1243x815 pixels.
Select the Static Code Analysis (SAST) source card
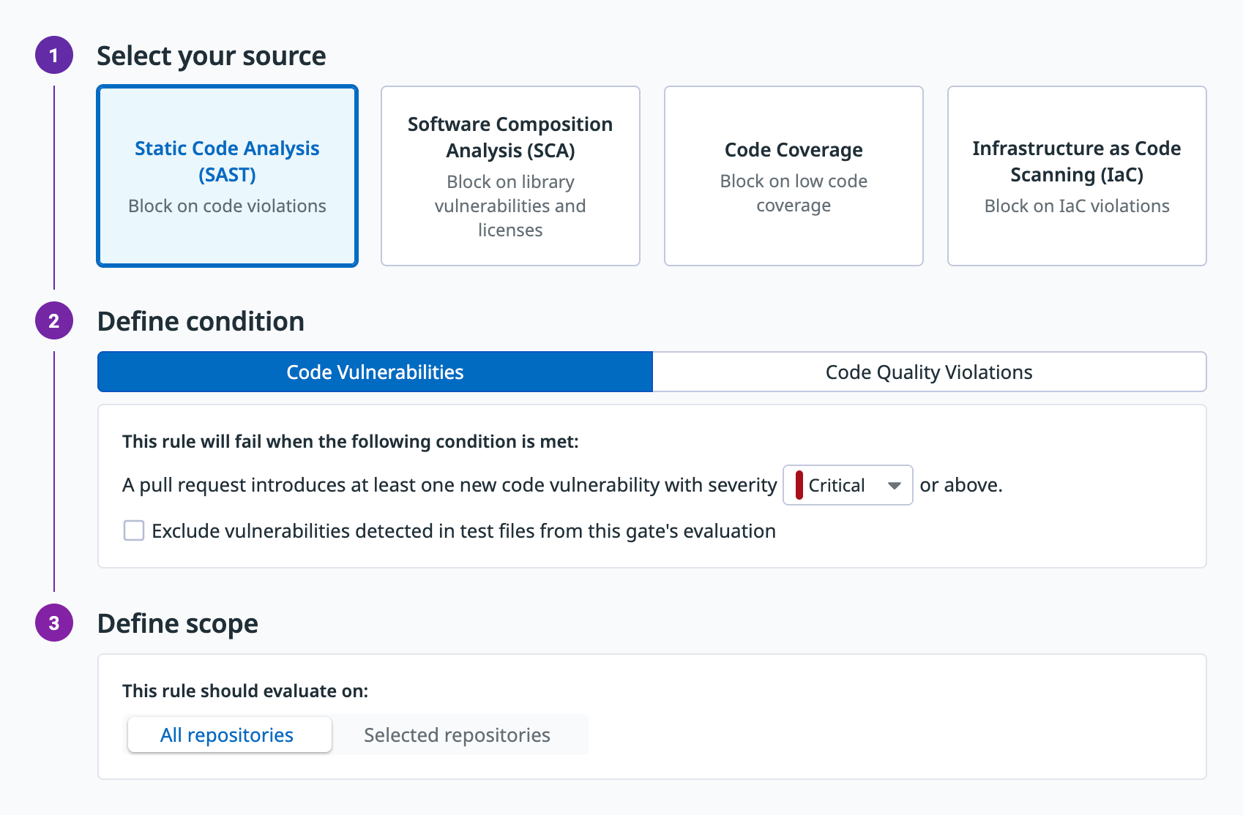(227, 176)
